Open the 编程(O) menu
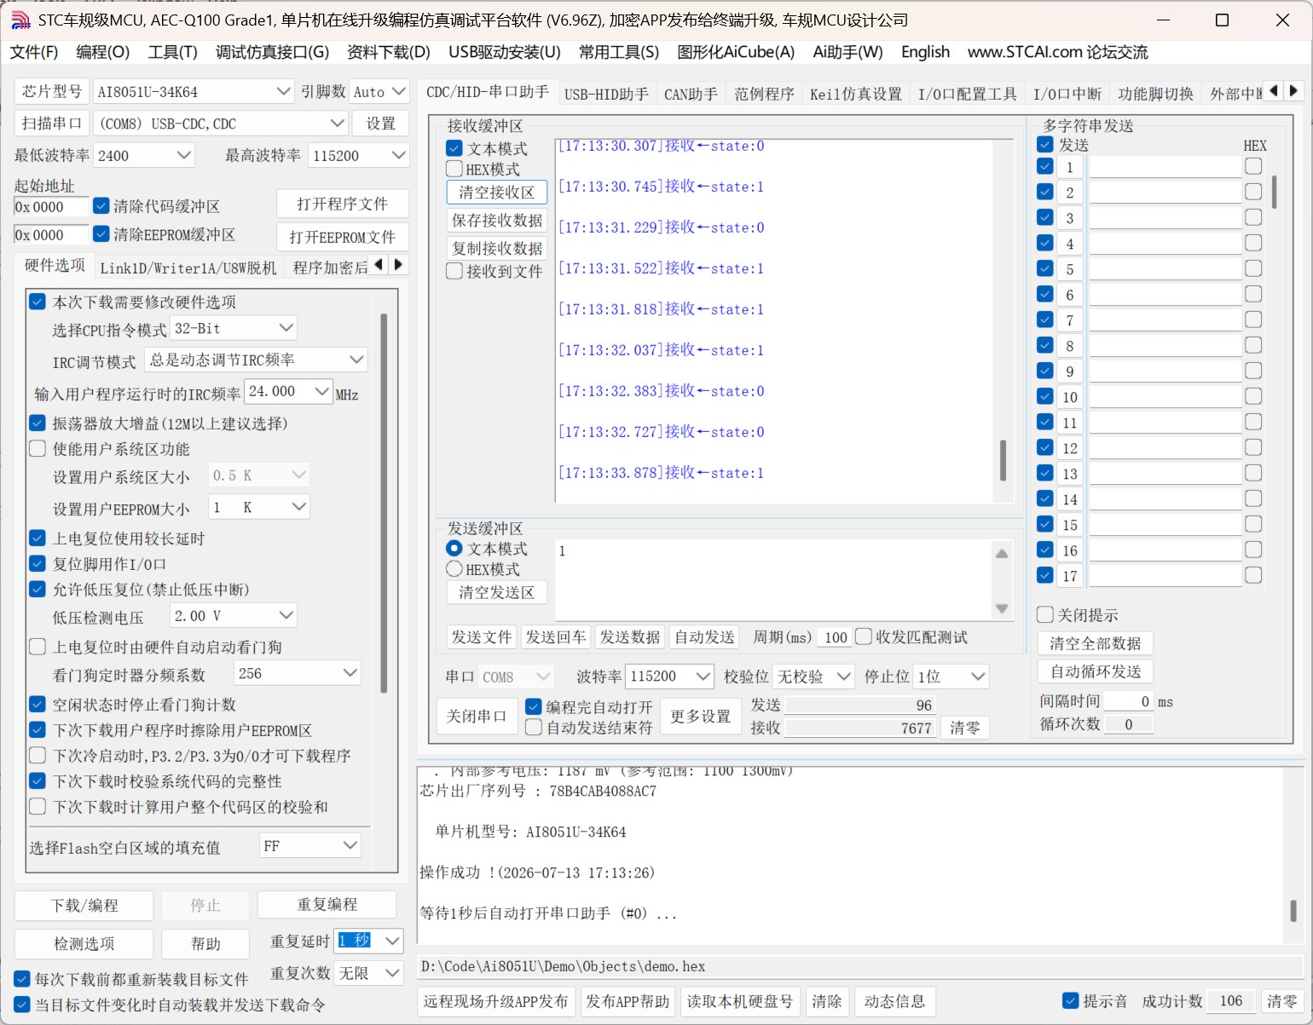 [x=102, y=52]
